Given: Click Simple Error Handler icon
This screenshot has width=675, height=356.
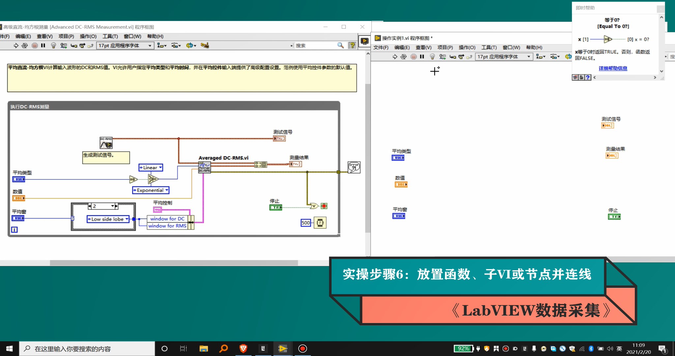Looking at the screenshot, I should pyautogui.click(x=354, y=167).
